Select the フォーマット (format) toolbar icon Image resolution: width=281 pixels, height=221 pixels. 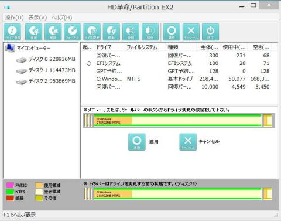pos(73,32)
